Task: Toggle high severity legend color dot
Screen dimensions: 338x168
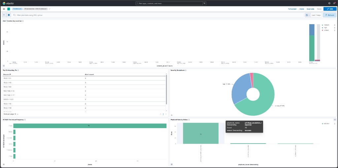Action: point(322,28)
